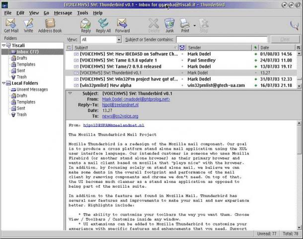The height and width of the screenshot is (239, 303).
Task: Click the Thunderbird throbber logo
Action: pos(295,25)
